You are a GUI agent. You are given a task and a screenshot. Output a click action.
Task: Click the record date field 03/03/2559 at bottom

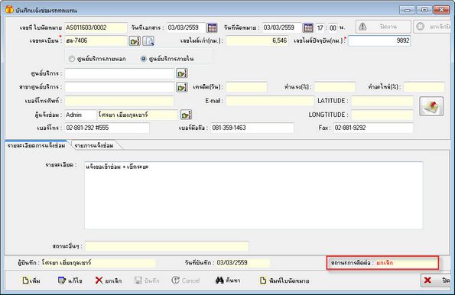click(x=242, y=263)
